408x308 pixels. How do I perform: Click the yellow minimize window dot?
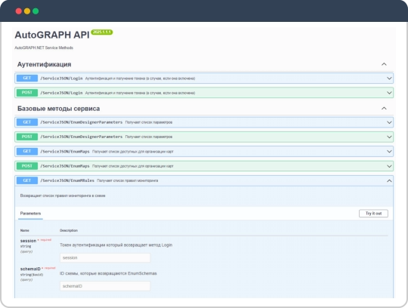tap(27, 11)
